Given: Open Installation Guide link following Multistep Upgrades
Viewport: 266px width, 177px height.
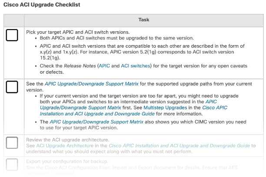Looking at the screenshot, I should point(133,111).
